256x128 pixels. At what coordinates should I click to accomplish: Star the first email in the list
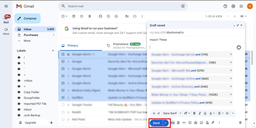[68, 54]
